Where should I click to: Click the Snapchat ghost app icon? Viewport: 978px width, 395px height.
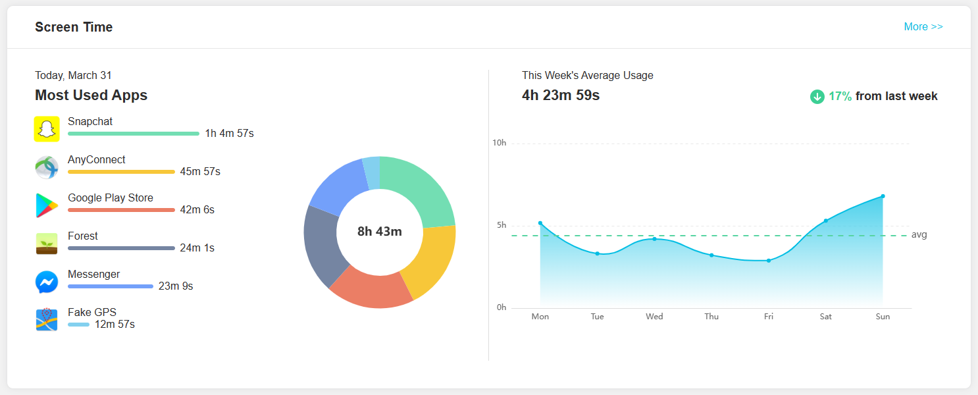click(x=47, y=129)
